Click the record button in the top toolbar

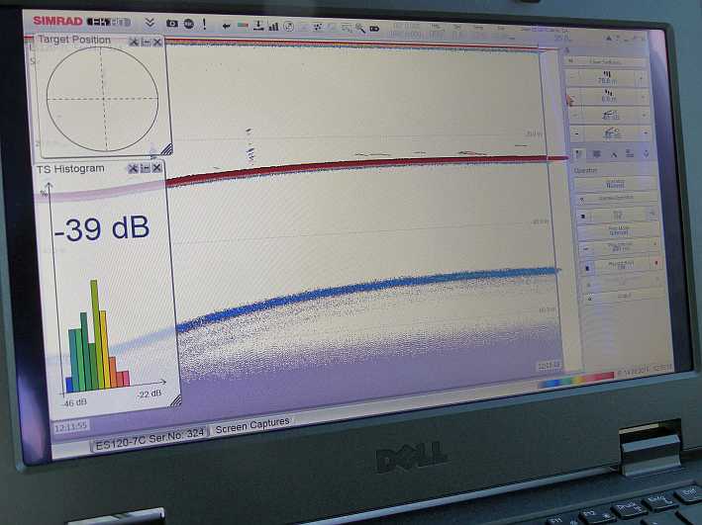coord(187,23)
